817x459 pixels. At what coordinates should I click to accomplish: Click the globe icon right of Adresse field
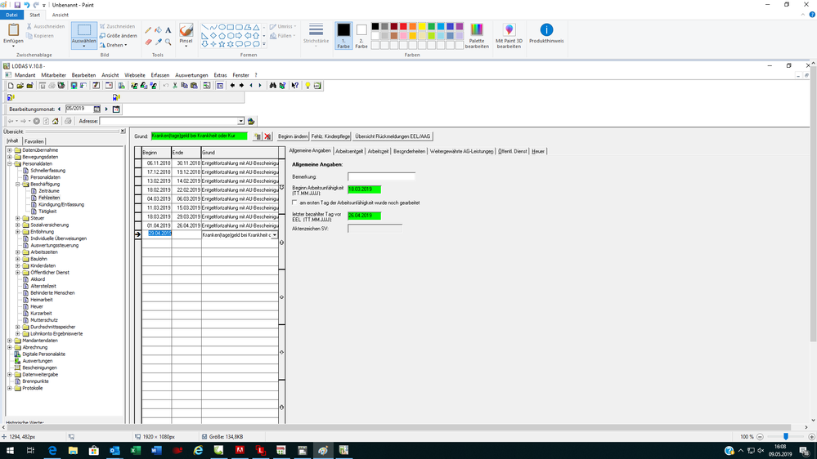(x=251, y=121)
